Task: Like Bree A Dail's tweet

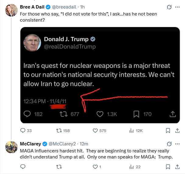Action: (x=95, y=130)
